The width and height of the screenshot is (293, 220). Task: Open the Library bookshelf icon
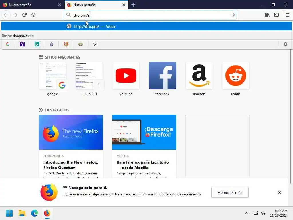[x=267, y=15]
